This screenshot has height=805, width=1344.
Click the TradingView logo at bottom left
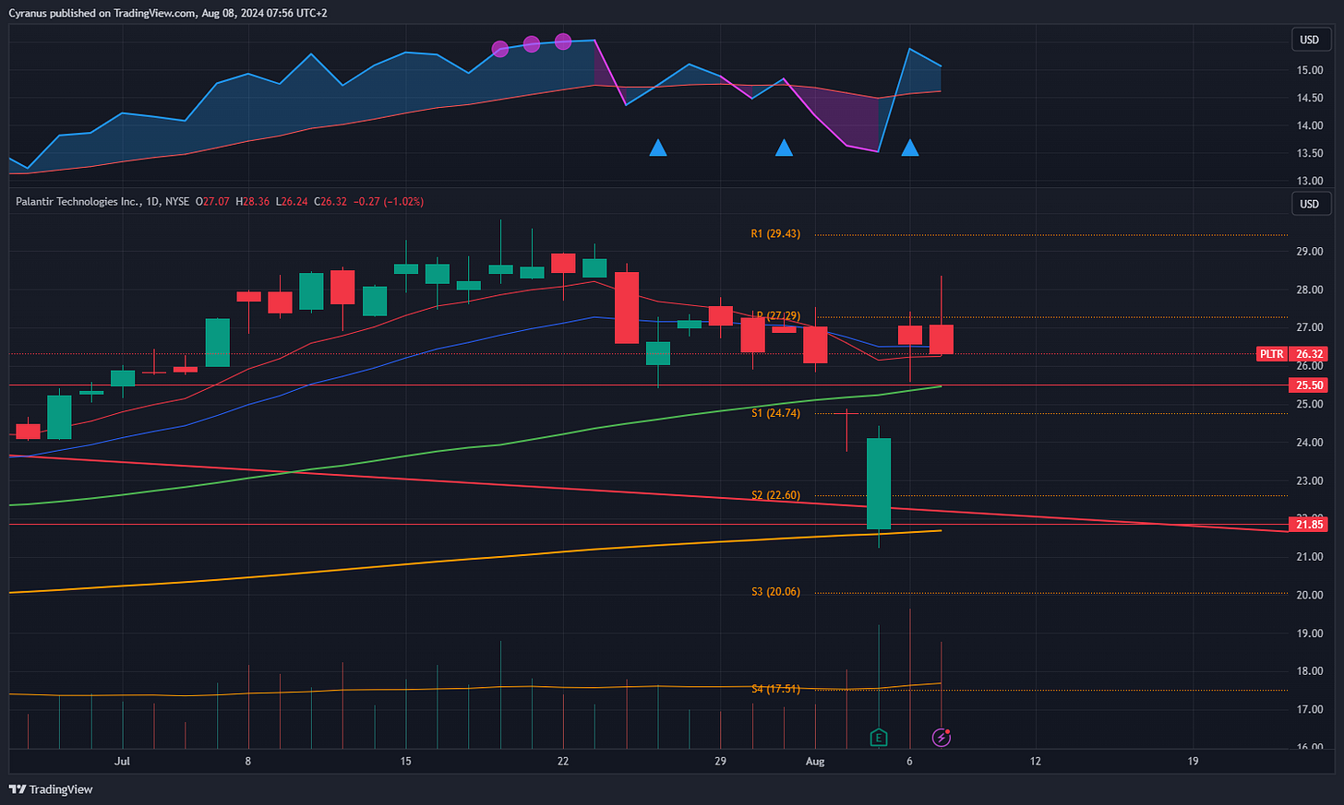[51, 789]
